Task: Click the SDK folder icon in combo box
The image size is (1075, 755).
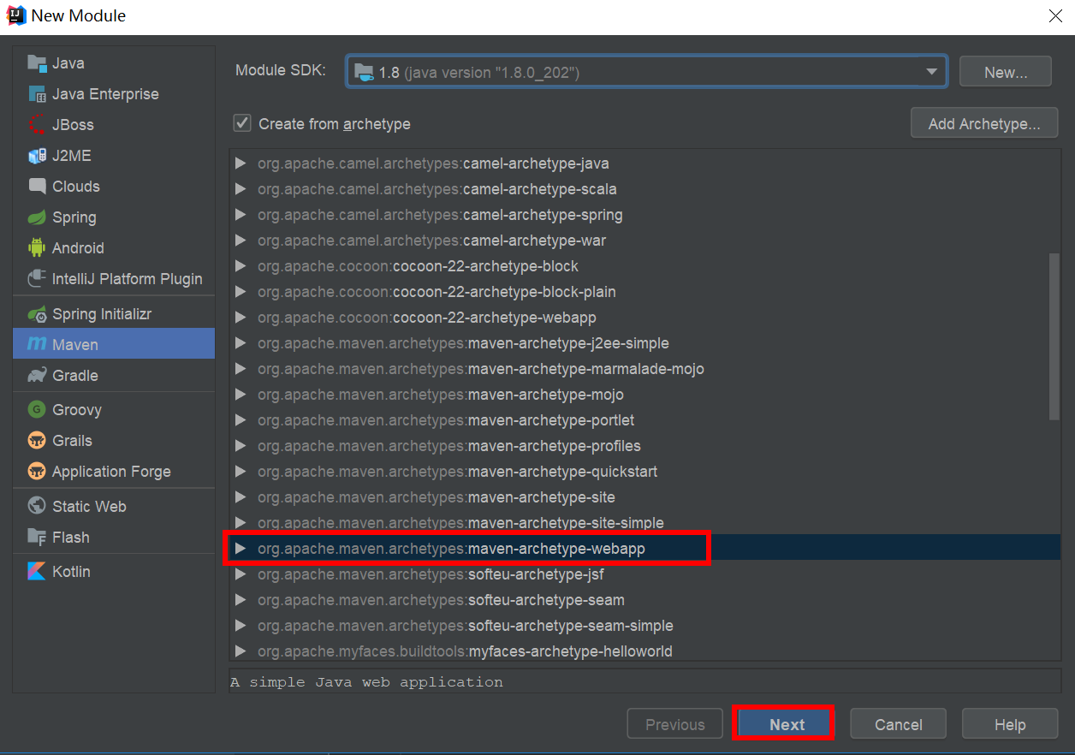Action: click(x=364, y=73)
